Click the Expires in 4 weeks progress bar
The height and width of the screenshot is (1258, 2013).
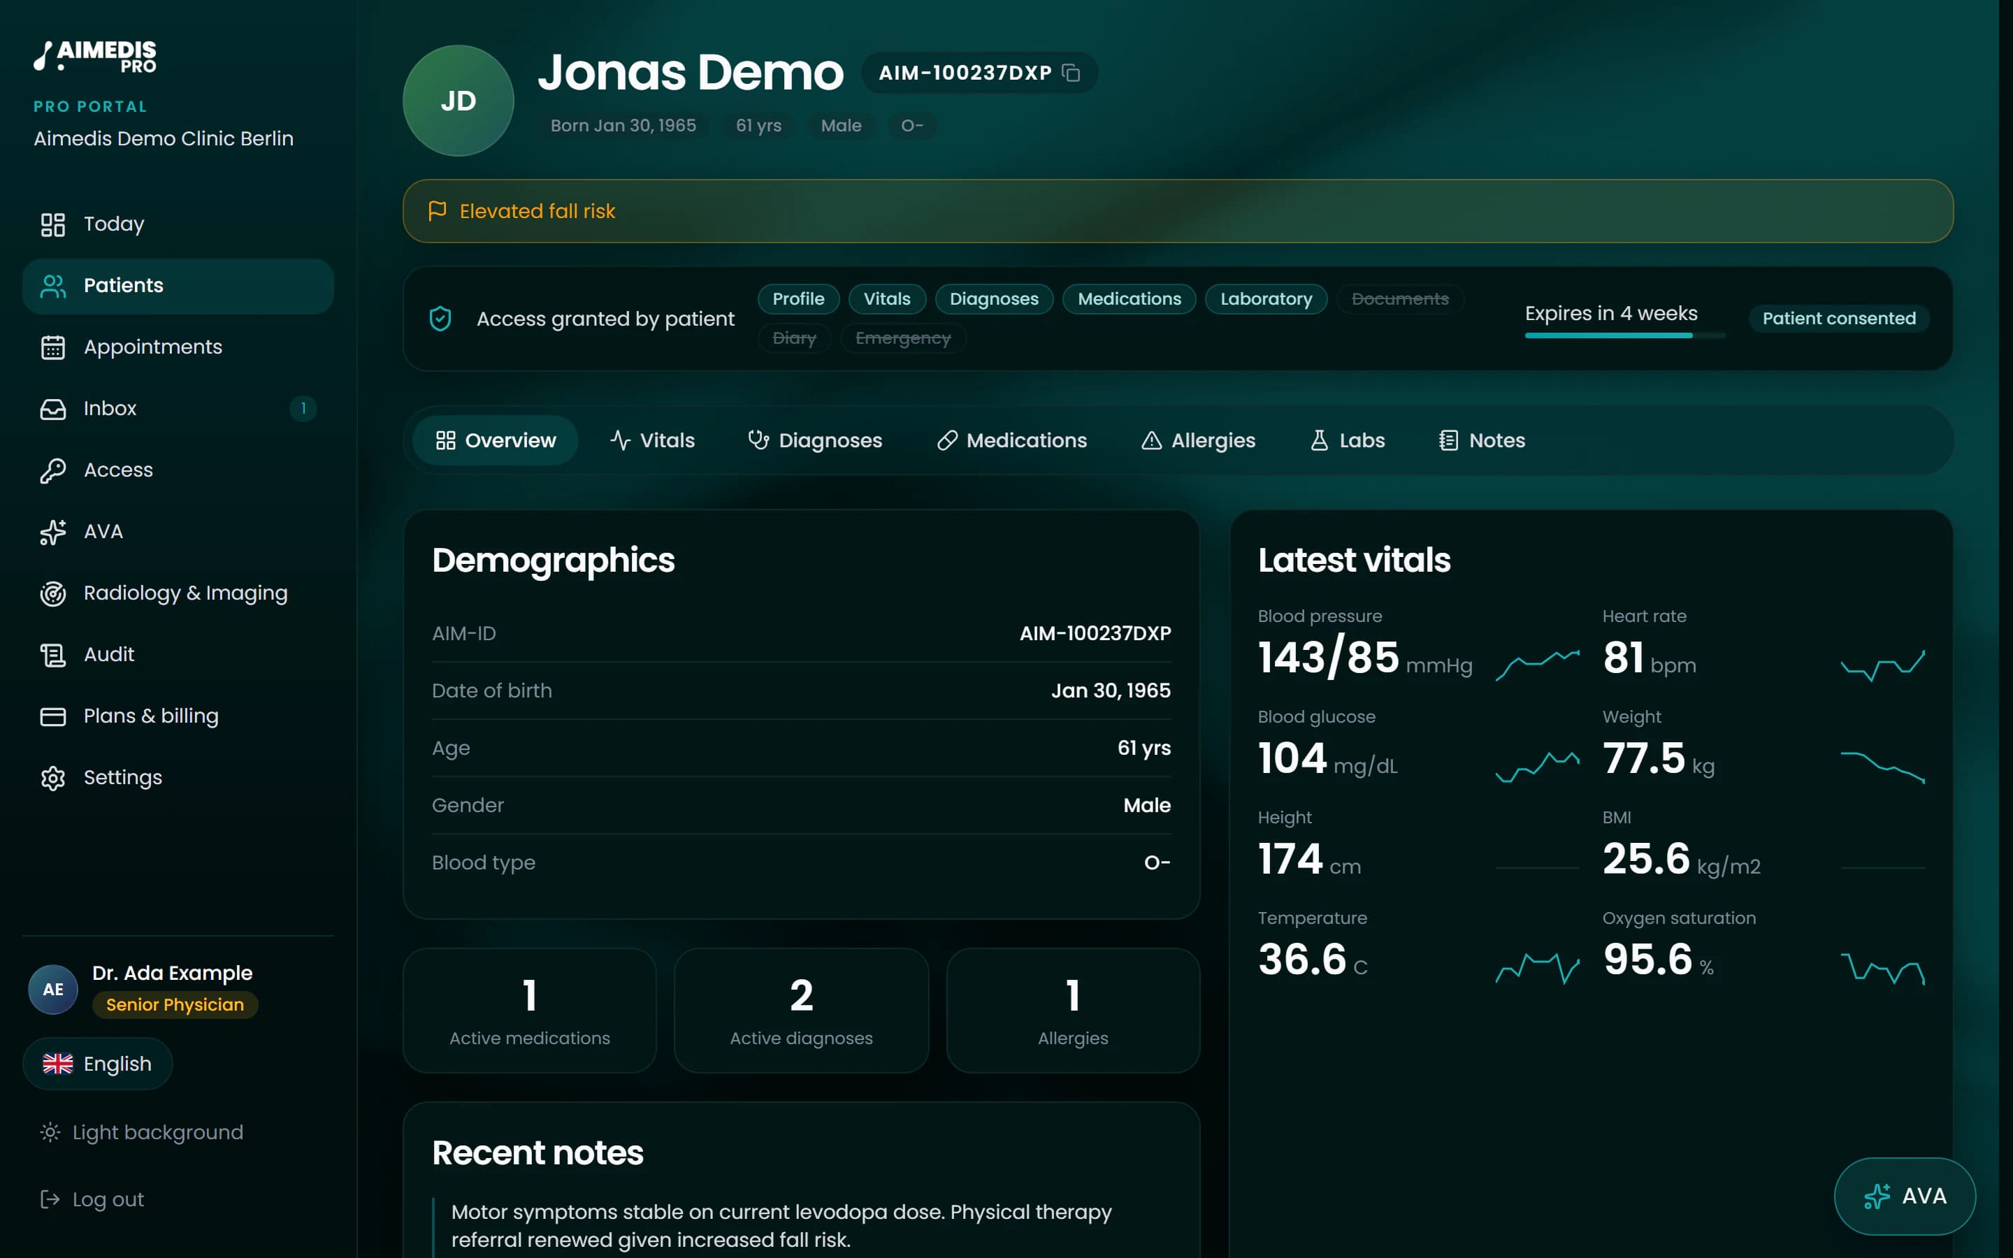(x=1624, y=335)
